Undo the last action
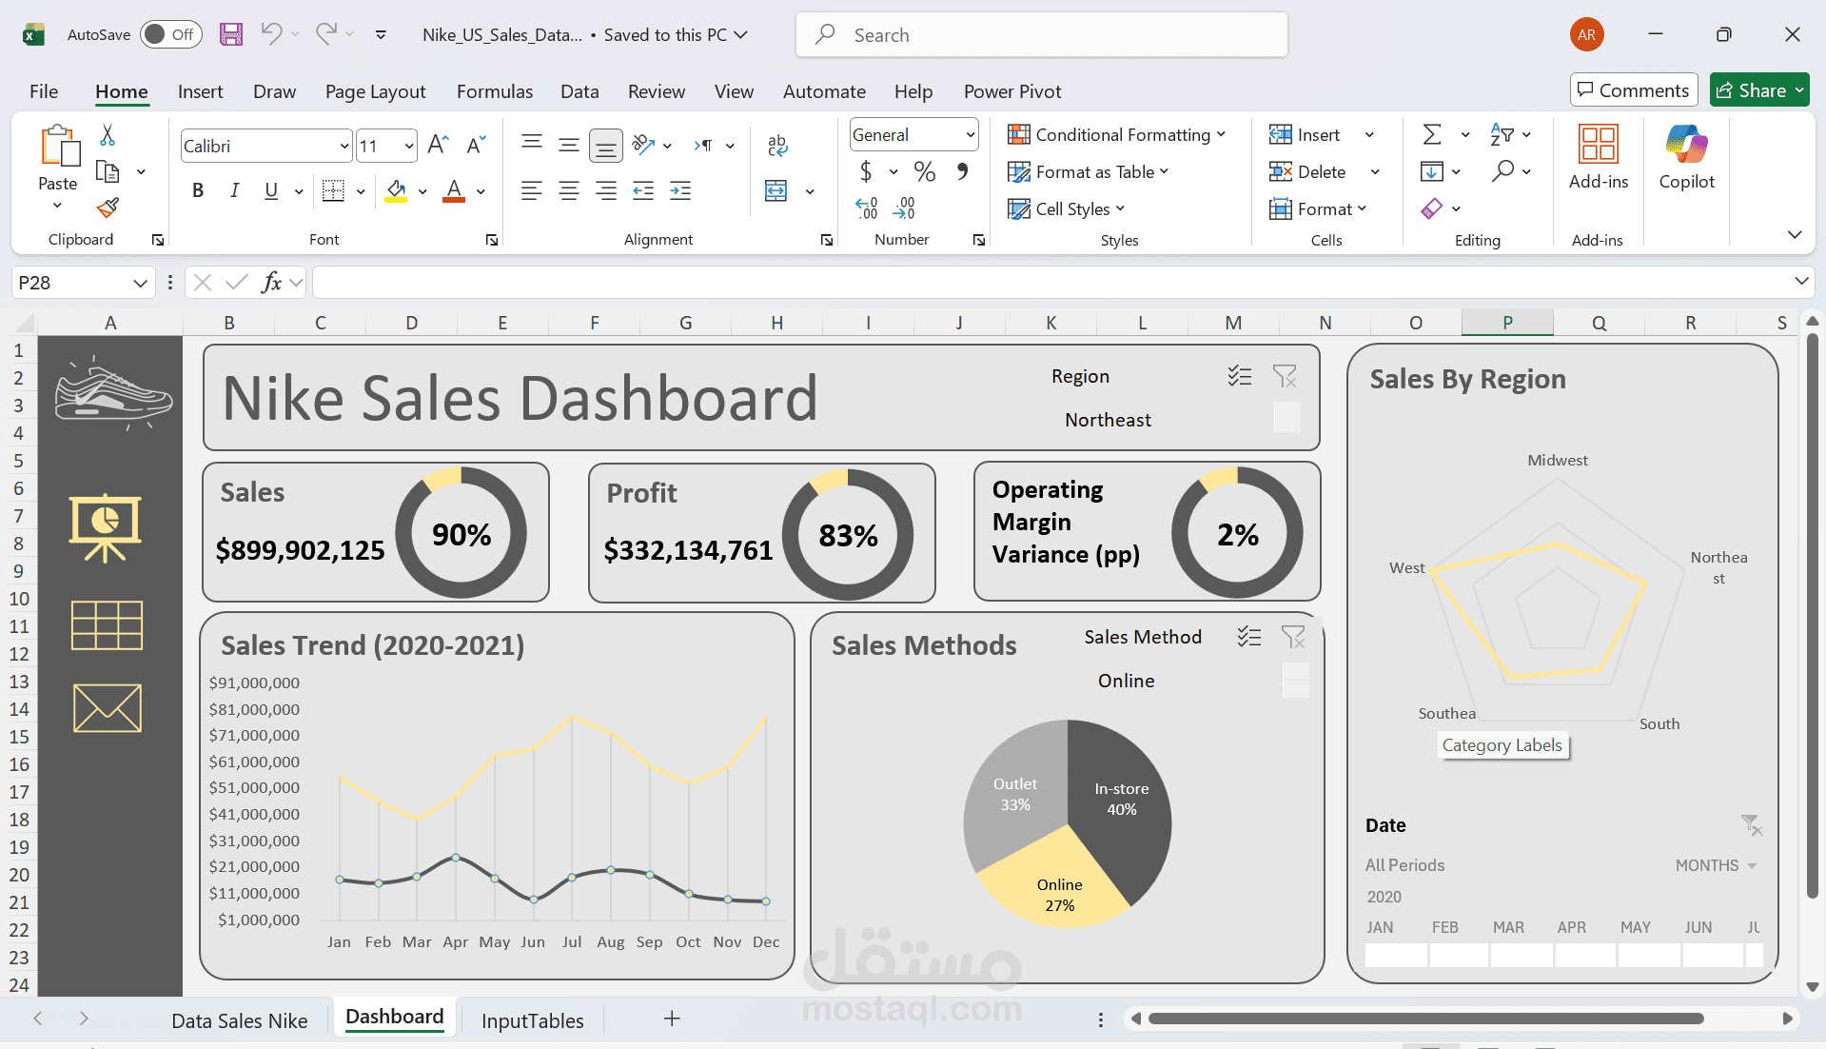The height and width of the screenshot is (1049, 1826). click(271, 34)
